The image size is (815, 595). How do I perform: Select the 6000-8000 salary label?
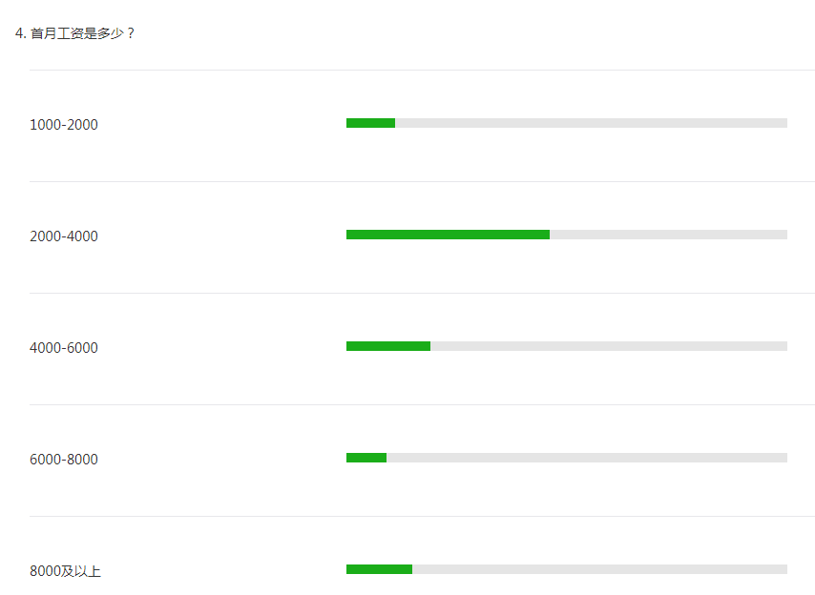[x=63, y=460]
